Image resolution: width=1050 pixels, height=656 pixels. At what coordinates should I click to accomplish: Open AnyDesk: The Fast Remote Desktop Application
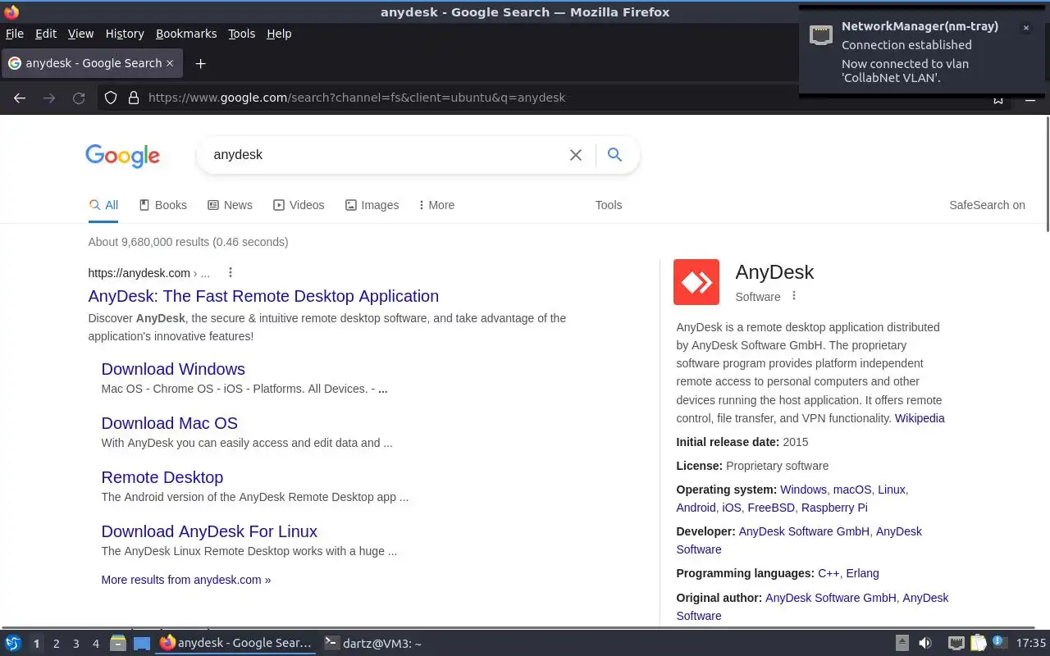(263, 296)
